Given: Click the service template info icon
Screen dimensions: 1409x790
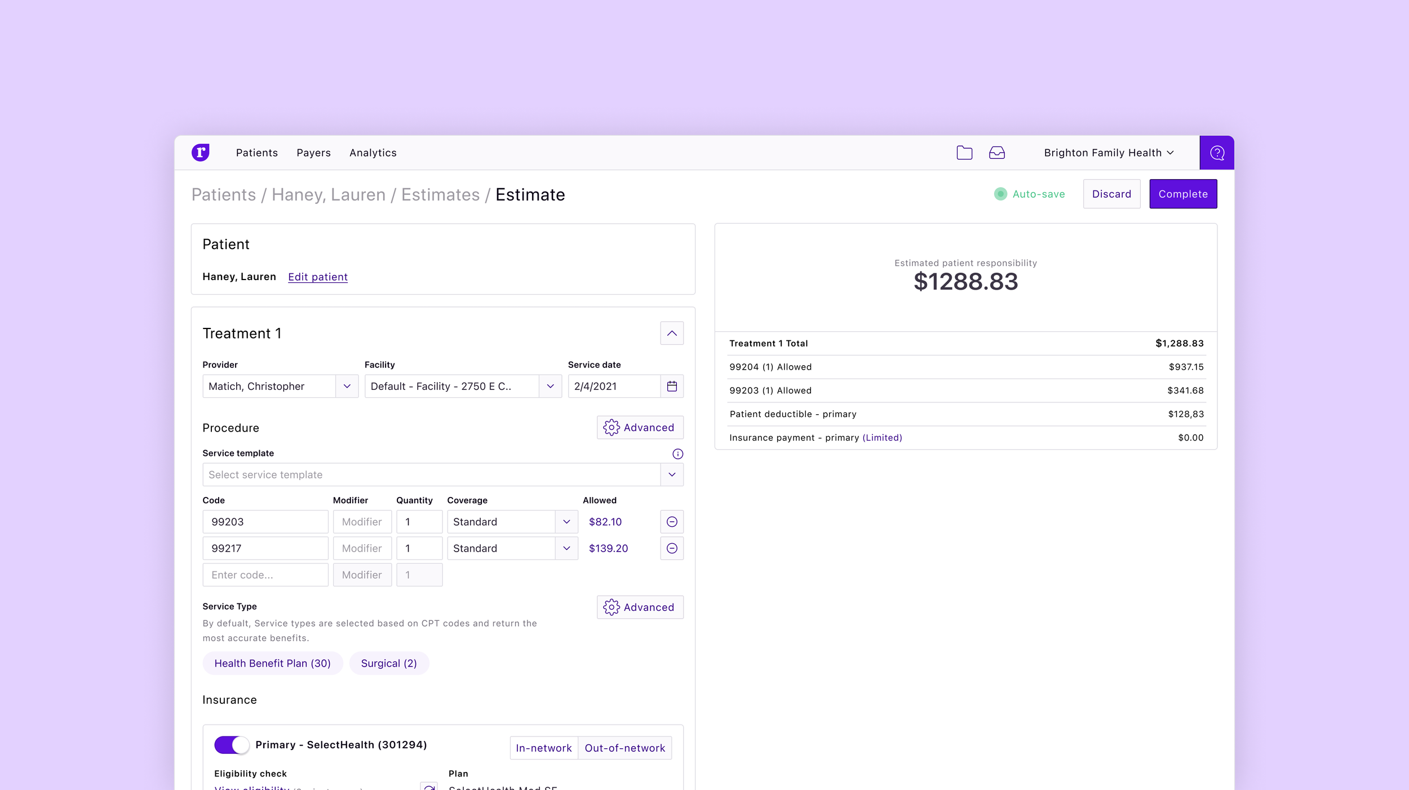Looking at the screenshot, I should click(677, 454).
